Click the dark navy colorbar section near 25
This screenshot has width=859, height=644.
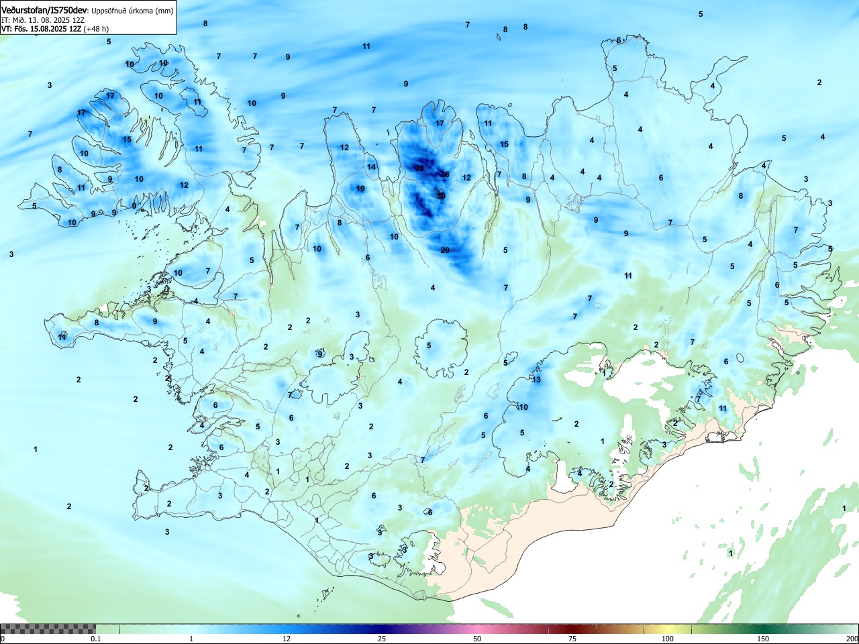(x=381, y=629)
